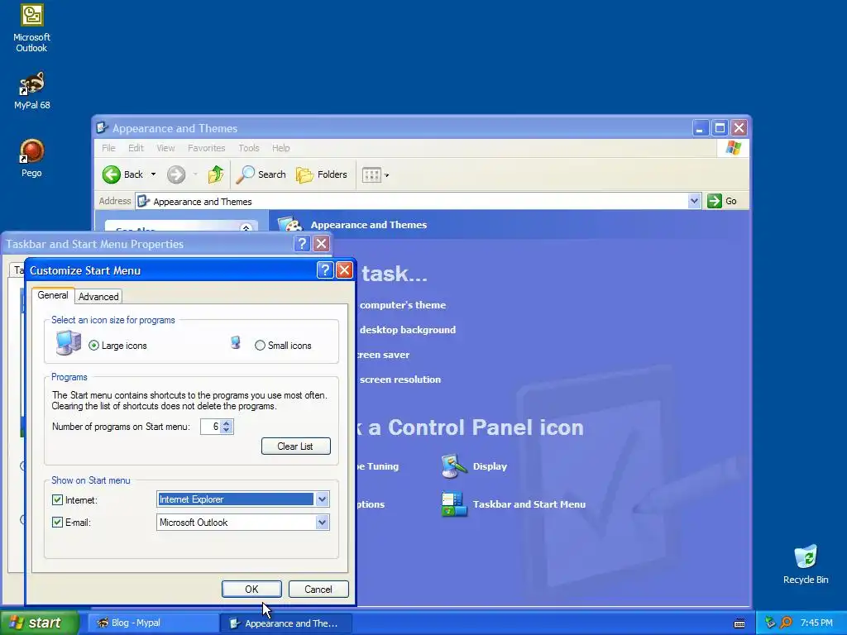Click OK in Customize Start Menu
The width and height of the screenshot is (847, 635).
tap(251, 589)
